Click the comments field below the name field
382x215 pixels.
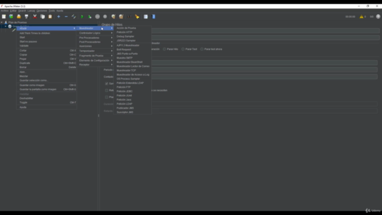[265, 38]
